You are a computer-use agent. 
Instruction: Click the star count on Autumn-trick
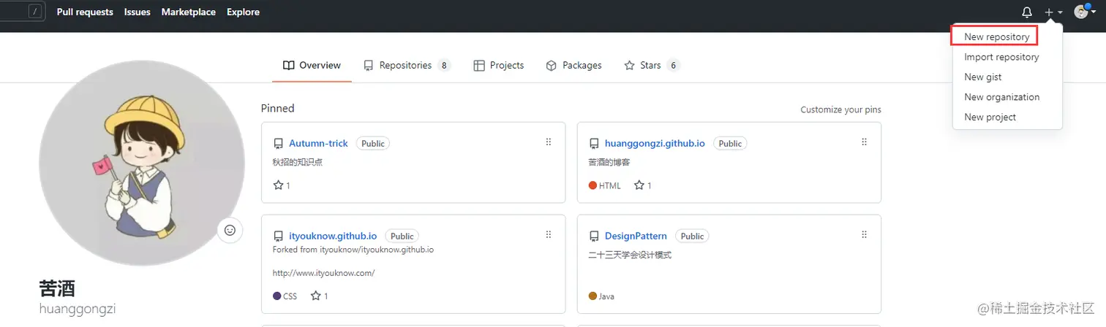282,185
